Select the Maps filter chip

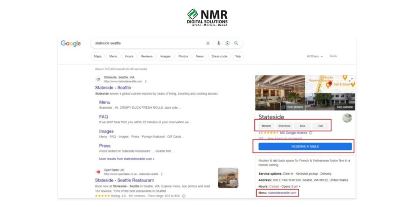pos(98,56)
